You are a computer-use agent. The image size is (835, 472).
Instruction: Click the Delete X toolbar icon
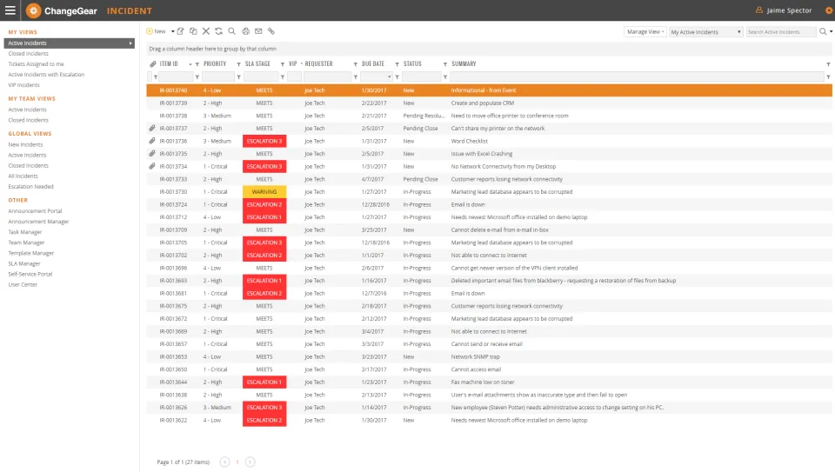[x=206, y=31]
